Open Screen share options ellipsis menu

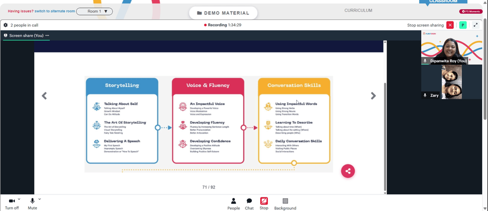pyautogui.click(x=47, y=36)
